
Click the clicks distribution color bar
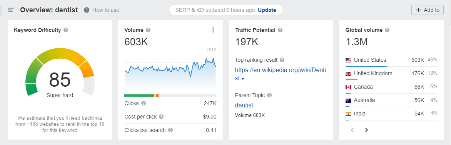pos(170,96)
